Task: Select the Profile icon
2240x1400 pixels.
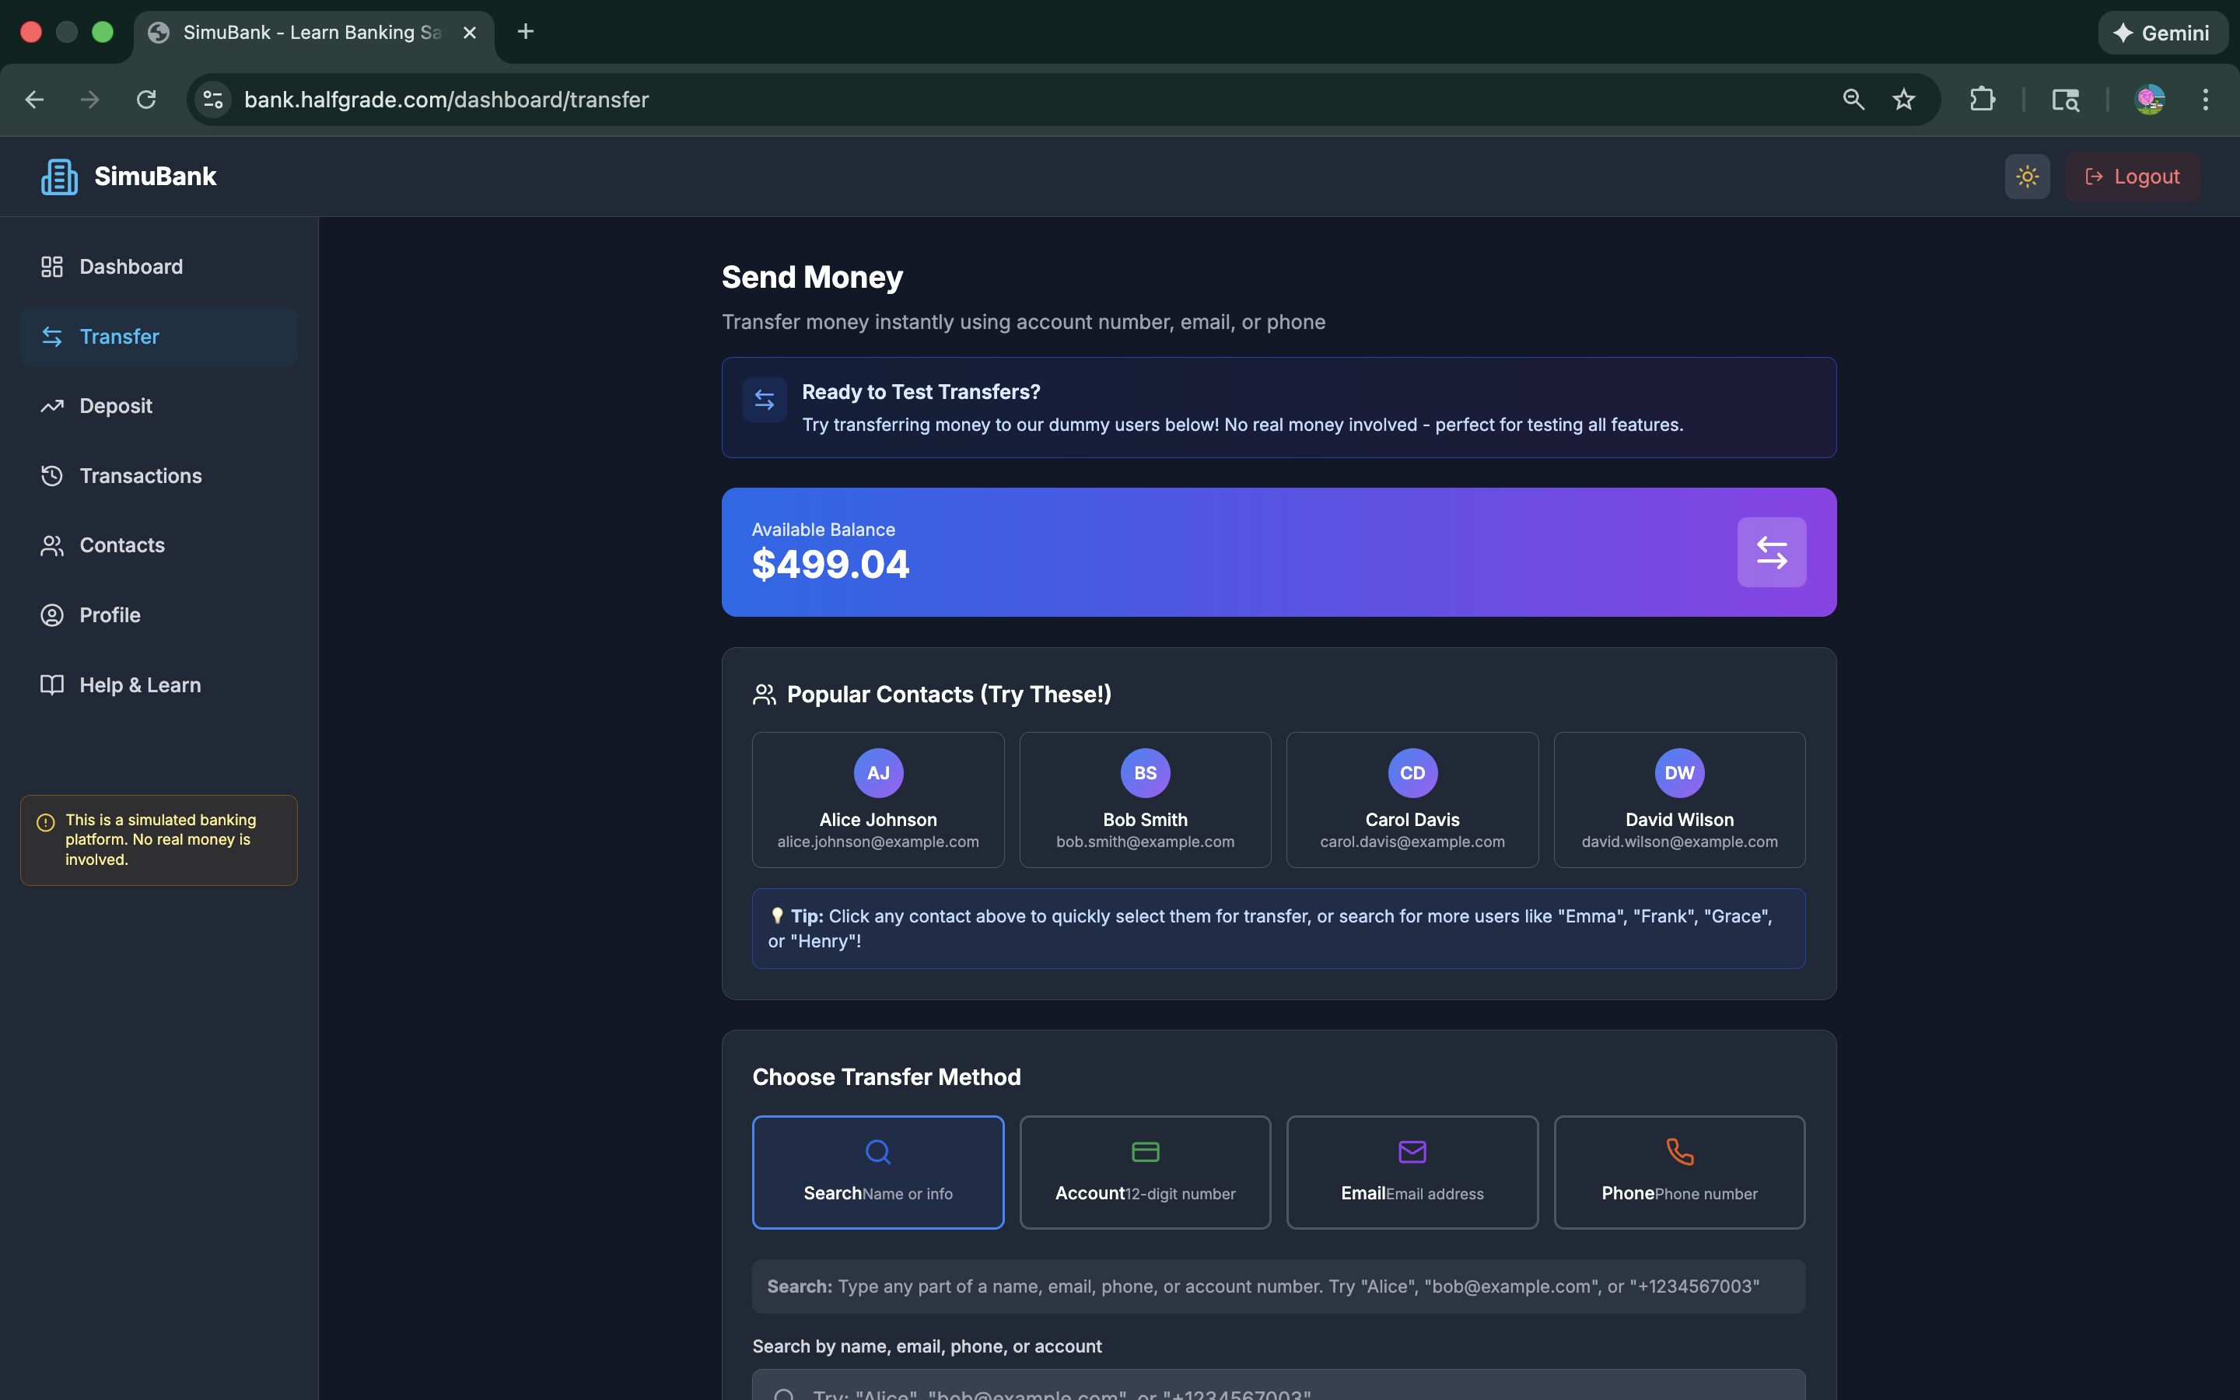Action: click(52, 614)
